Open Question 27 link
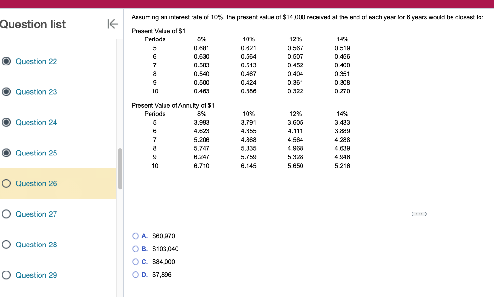The width and height of the screenshot is (494, 297). pos(36,214)
